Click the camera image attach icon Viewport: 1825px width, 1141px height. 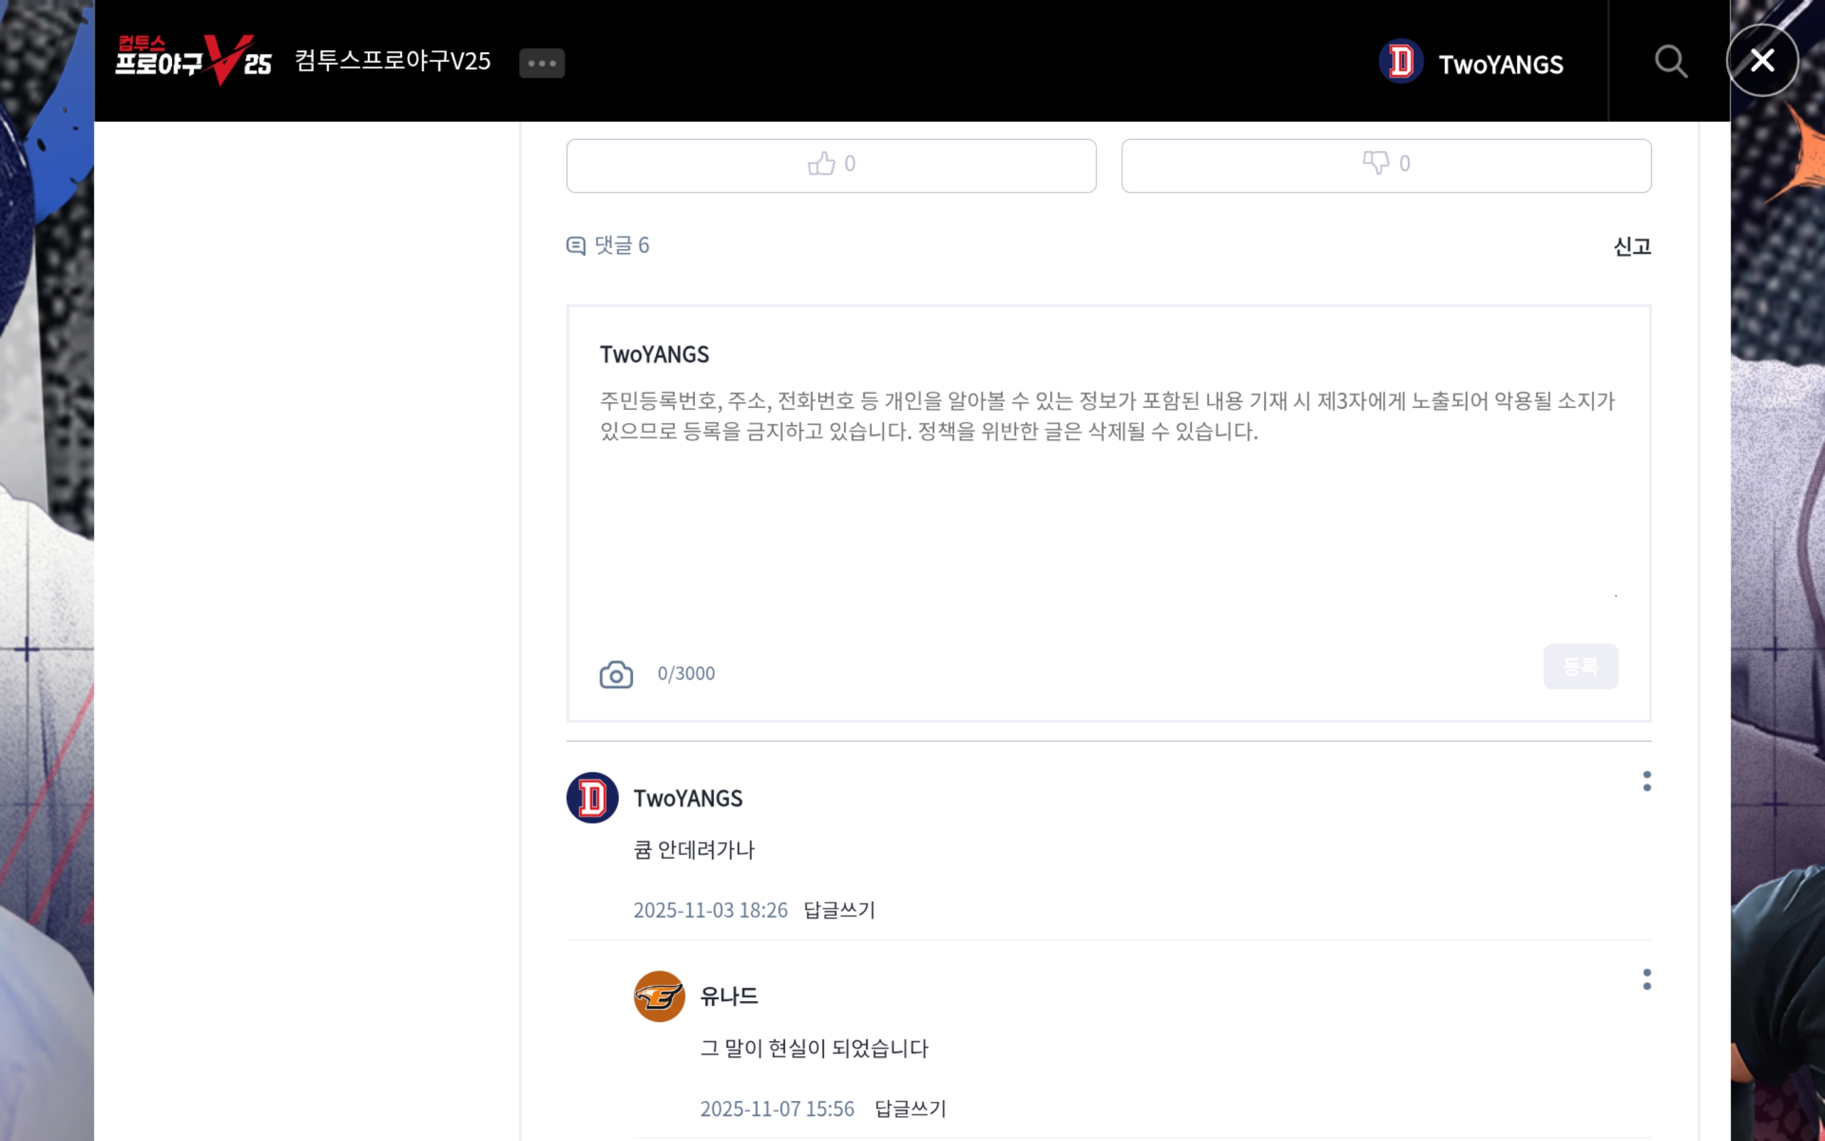pyautogui.click(x=616, y=674)
